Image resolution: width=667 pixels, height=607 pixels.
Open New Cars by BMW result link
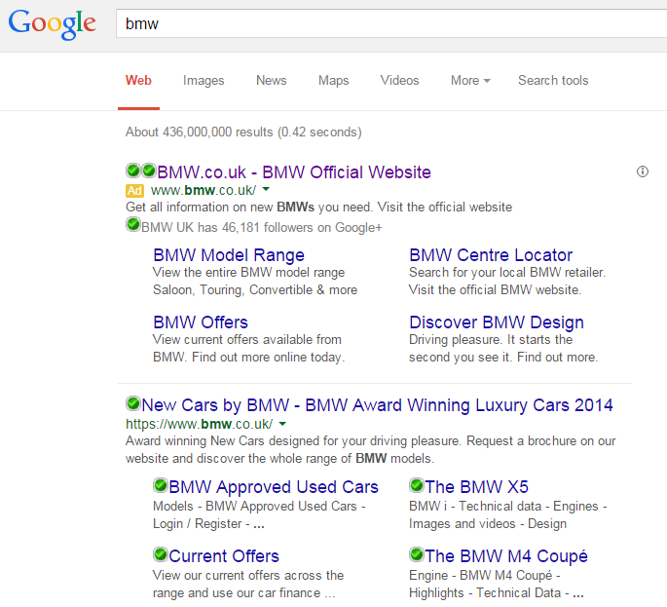(x=377, y=405)
